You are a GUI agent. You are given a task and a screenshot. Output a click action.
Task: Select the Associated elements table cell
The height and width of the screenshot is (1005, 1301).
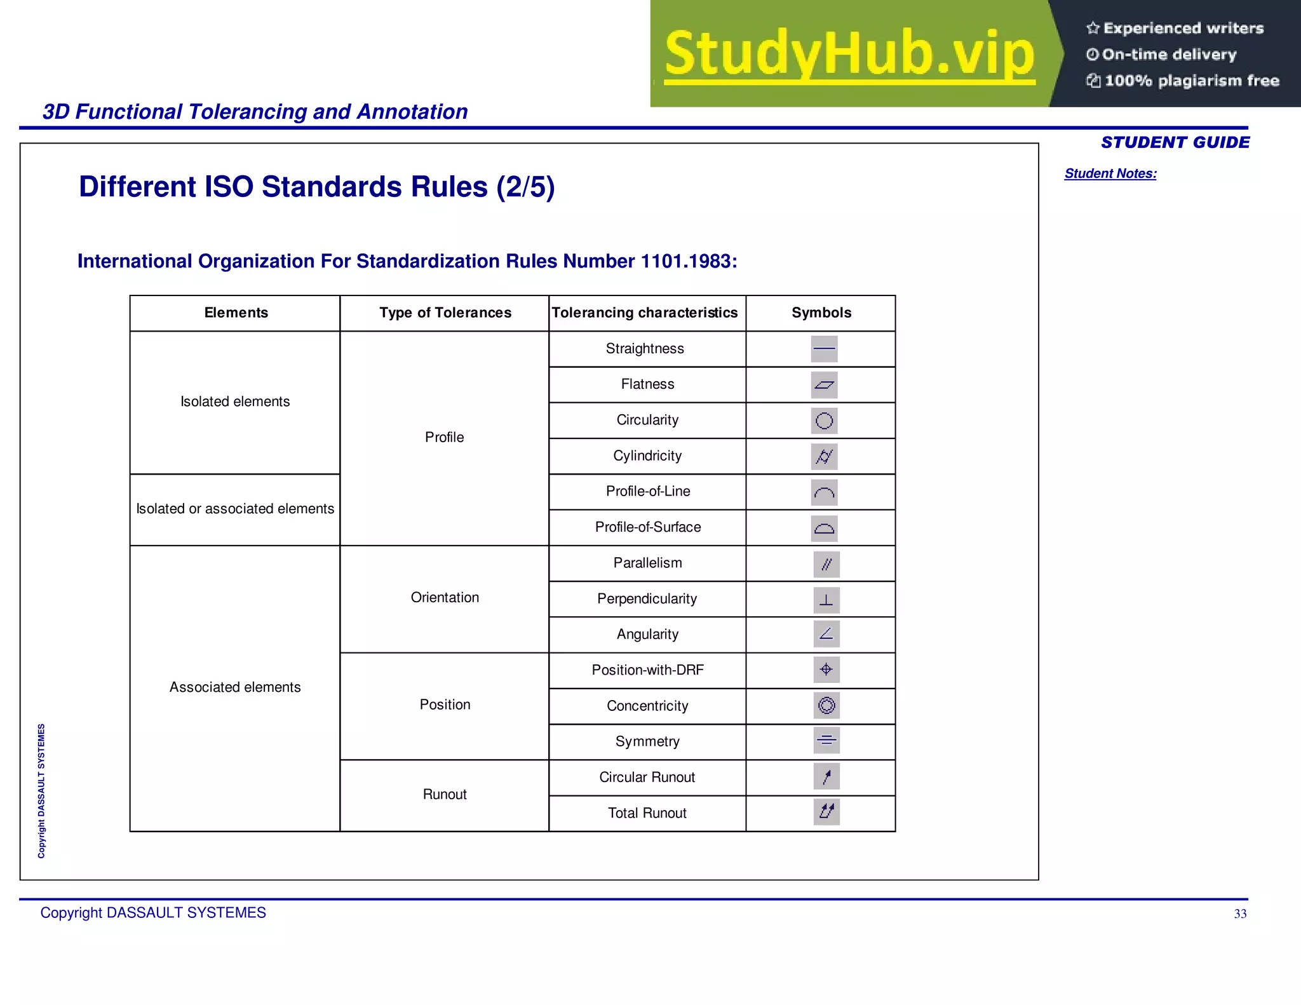pos(235,687)
